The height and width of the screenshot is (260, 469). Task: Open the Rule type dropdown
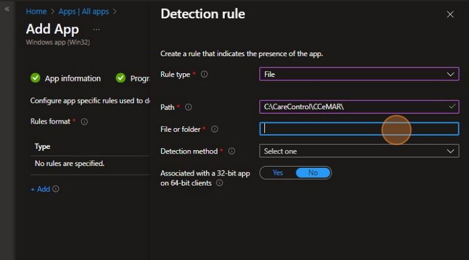pos(359,74)
